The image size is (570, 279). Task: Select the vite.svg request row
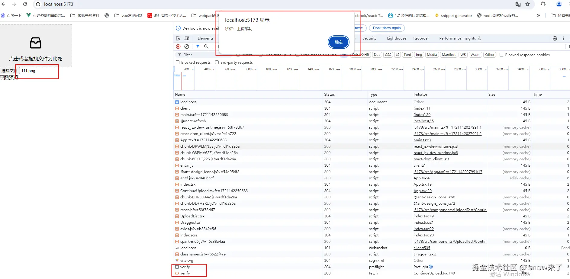(372, 260)
